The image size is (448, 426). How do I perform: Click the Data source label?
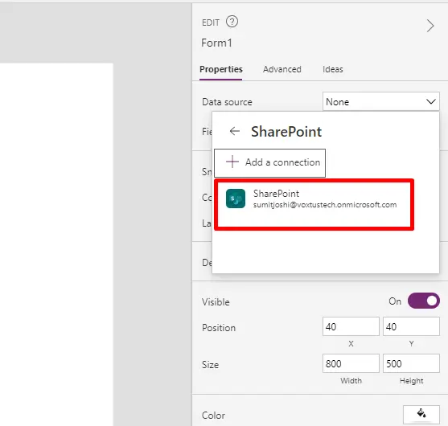[227, 102]
